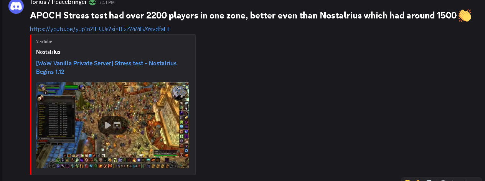Play the embedded Nostalrius stress test video
The height and width of the screenshot is (181, 485).
(x=108, y=125)
